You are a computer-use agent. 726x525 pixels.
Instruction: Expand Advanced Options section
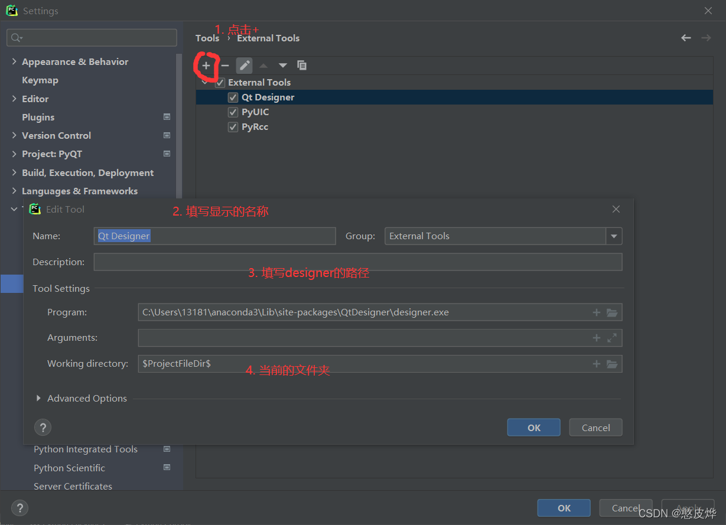[x=38, y=399]
